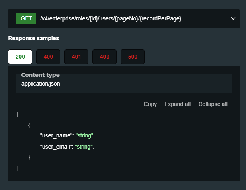Collapse the endpoint panel with the chevron arrow
This screenshot has height=190, width=246.
[x=233, y=18]
